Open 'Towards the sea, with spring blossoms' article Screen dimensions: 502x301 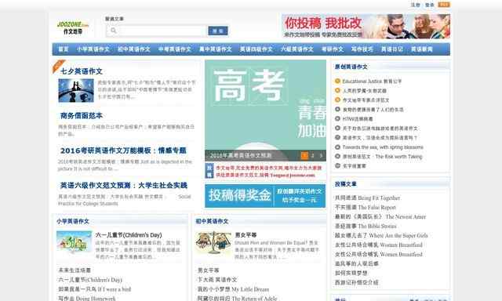tap(383, 147)
